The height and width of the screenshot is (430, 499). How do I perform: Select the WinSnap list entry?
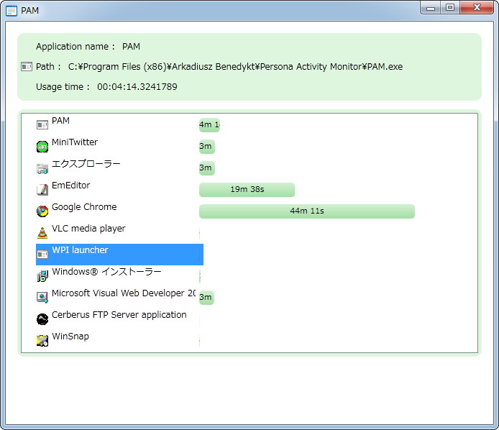[70, 337]
